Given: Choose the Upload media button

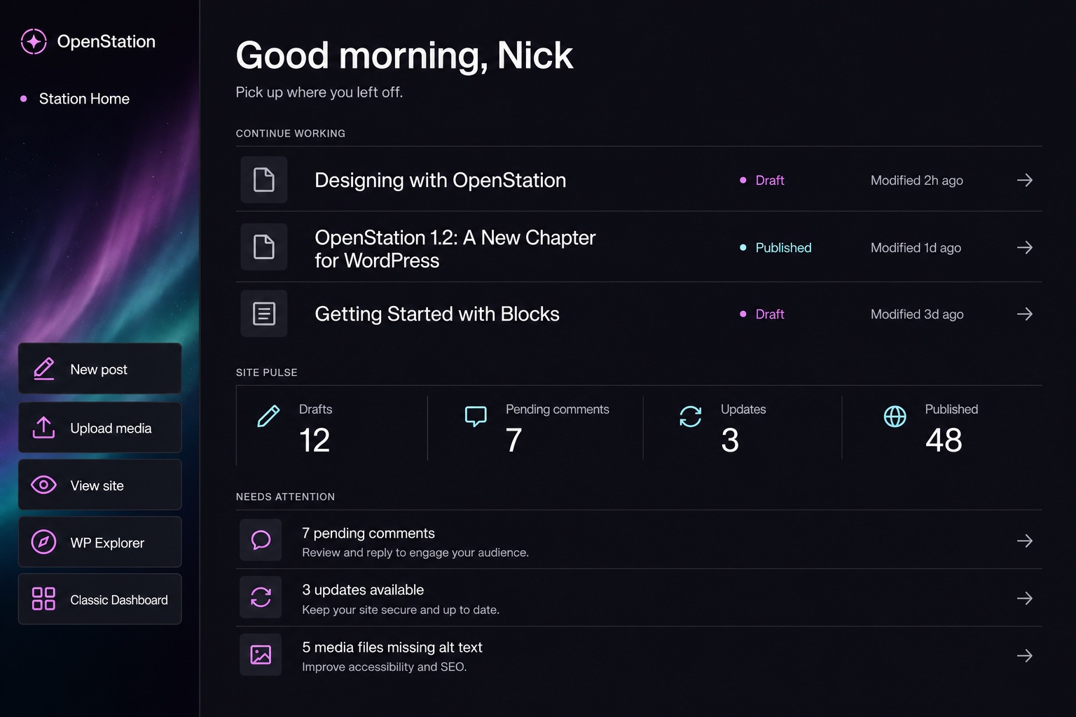Looking at the screenshot, I should [99, 427].
